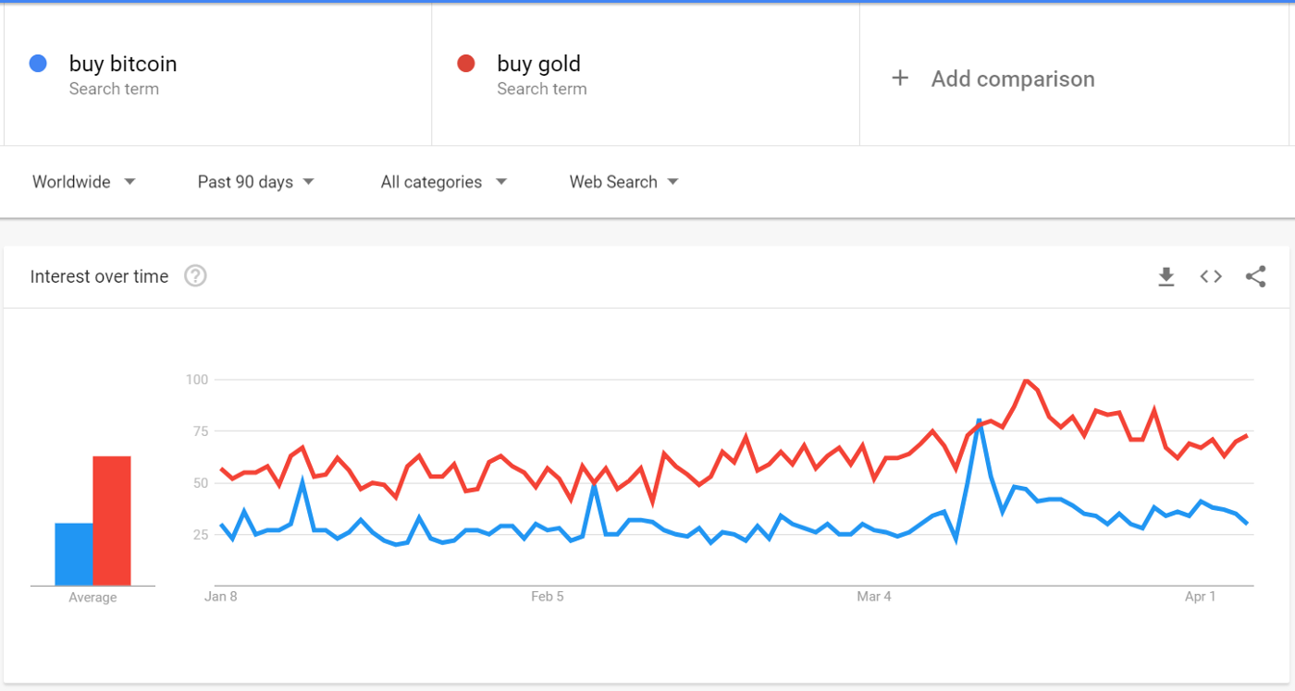The height and width of the screenshot is (691, 1295).
Task: Click the Interest over time heading
Action: 99,276
